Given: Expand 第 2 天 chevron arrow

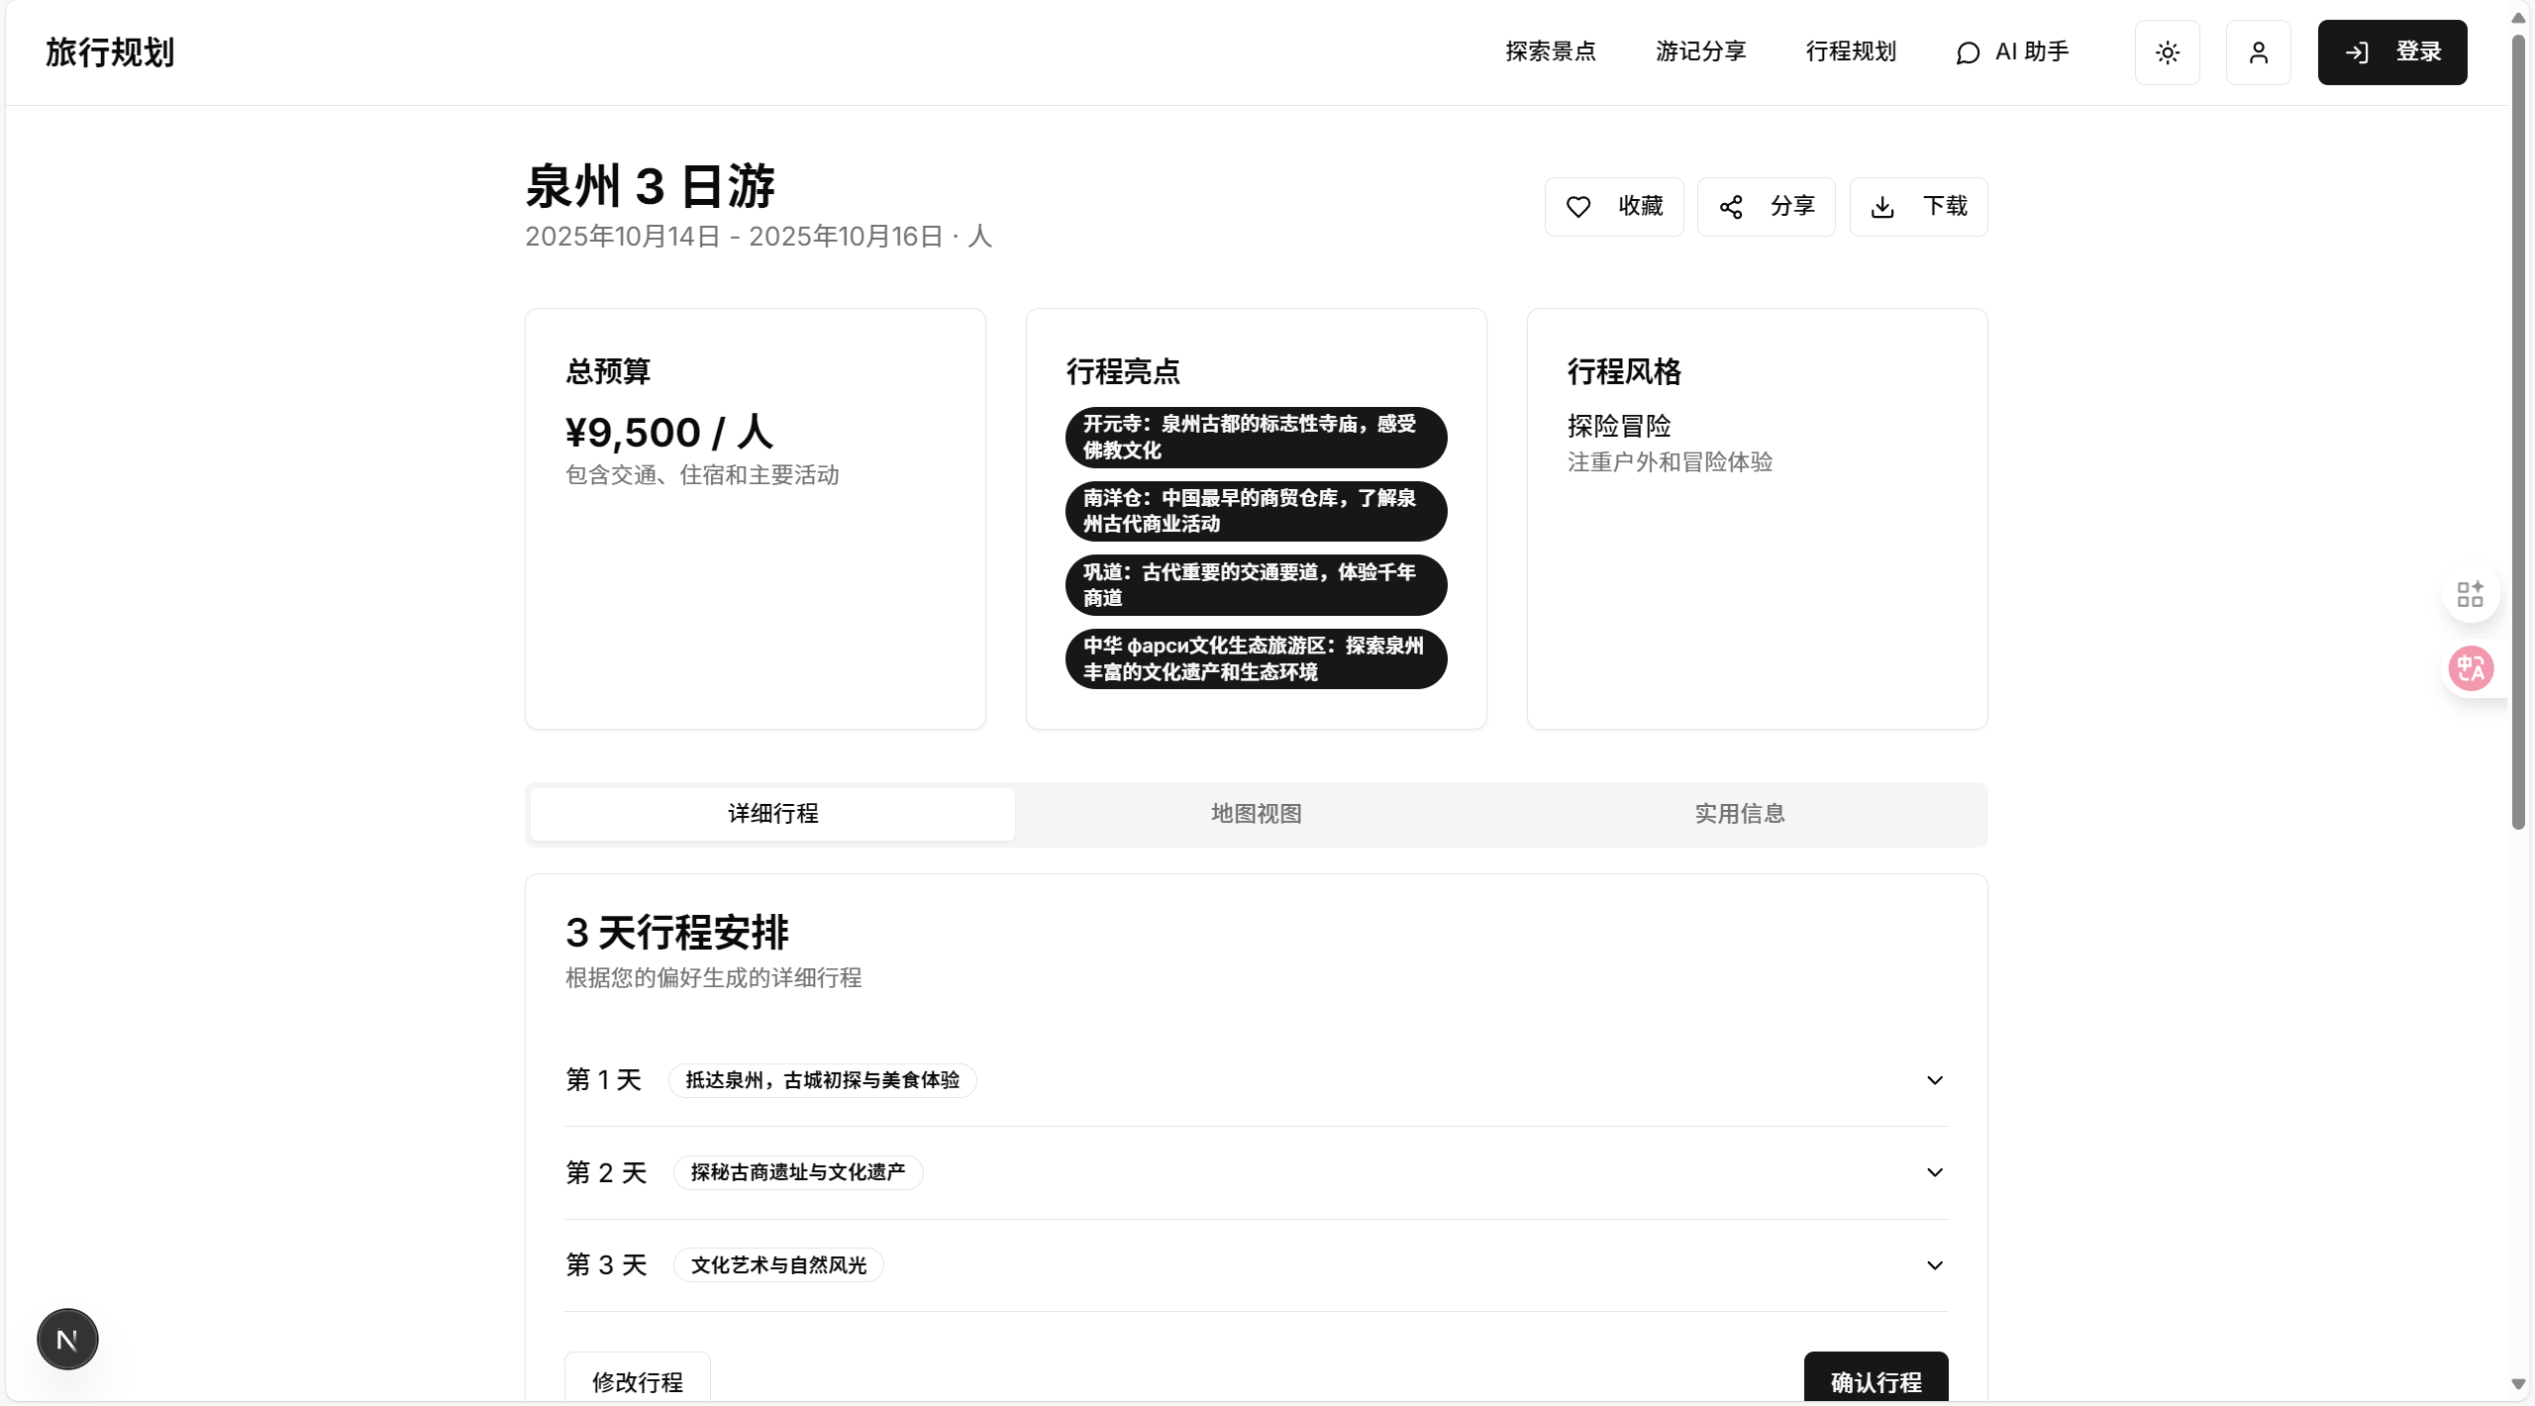Looking at the screenshot, I should click(1934, 1172).
